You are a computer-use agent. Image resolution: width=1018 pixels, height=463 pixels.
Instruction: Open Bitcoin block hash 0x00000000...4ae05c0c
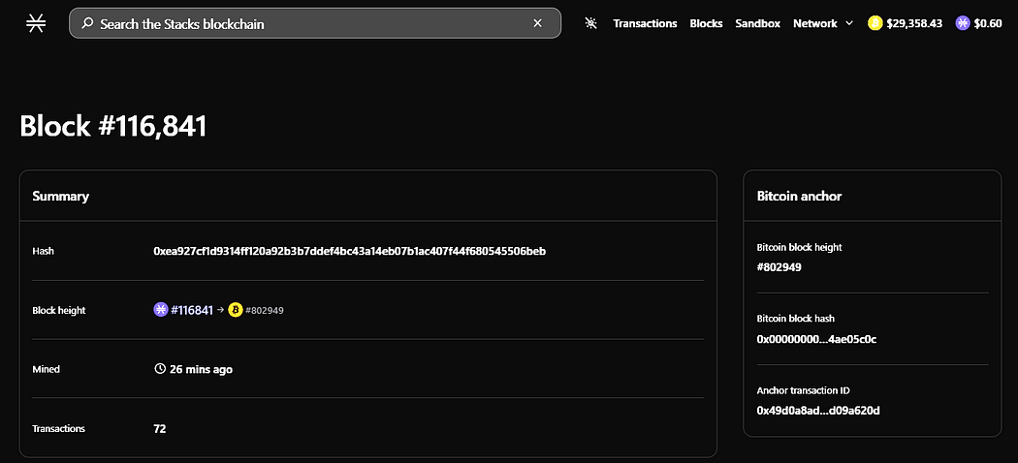(x=816, y=339)
